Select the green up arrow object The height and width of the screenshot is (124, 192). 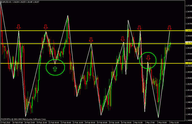click(55, 69)
